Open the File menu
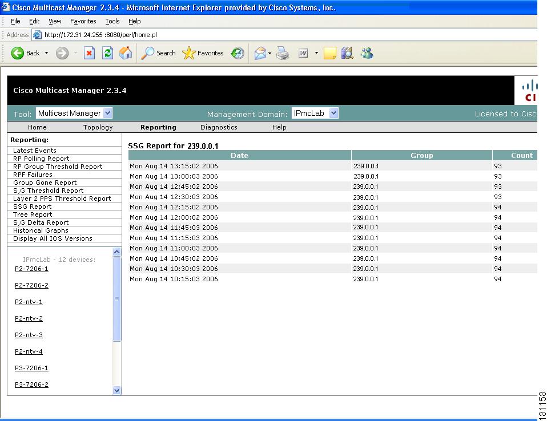The image size is (547, 421). pyautogui.click(x=15, y=21)
